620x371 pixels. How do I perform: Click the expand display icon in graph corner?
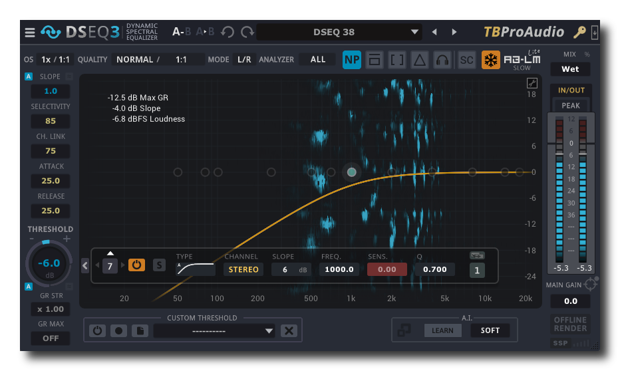532,83
